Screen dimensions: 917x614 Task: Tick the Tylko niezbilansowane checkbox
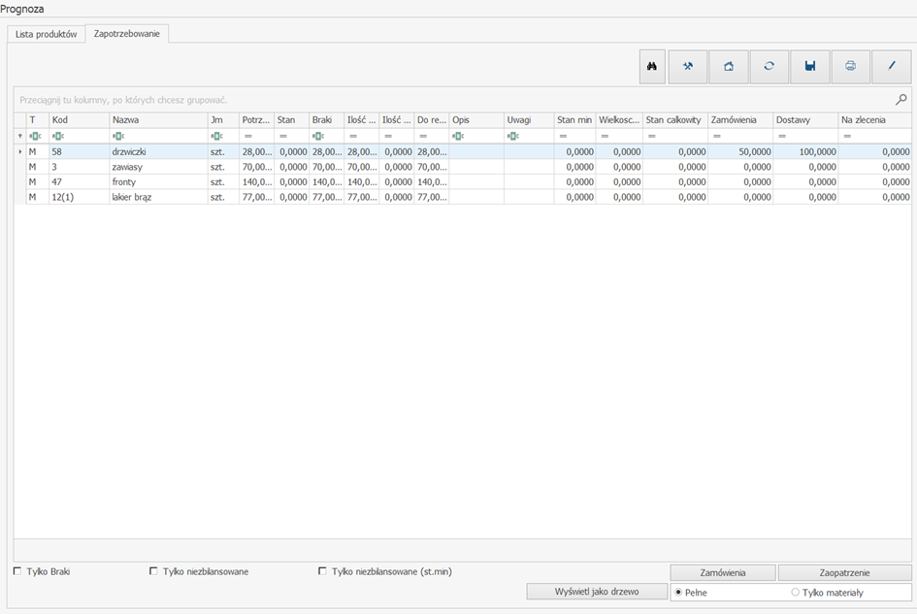coord(153,571)
